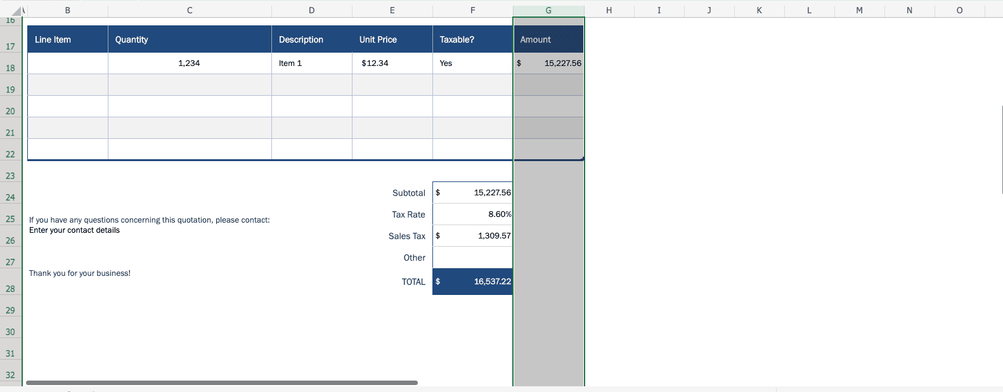Select column C header
The width and height of the screenshot is (1003, 392).
(x=190, y=10)
